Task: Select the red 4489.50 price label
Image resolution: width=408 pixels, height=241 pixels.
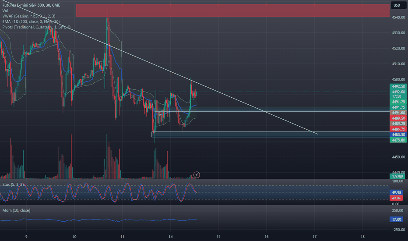Action: [x=398, y=118]
